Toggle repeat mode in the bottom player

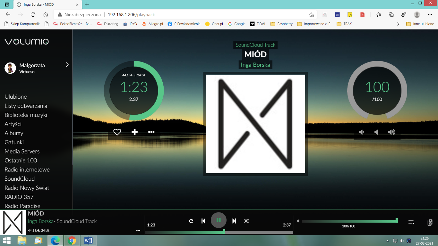pyautogui.click(x=191, y=221)
